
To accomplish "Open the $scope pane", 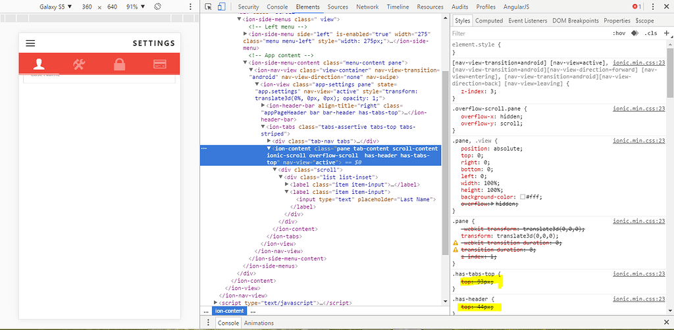I will (645, 20).
